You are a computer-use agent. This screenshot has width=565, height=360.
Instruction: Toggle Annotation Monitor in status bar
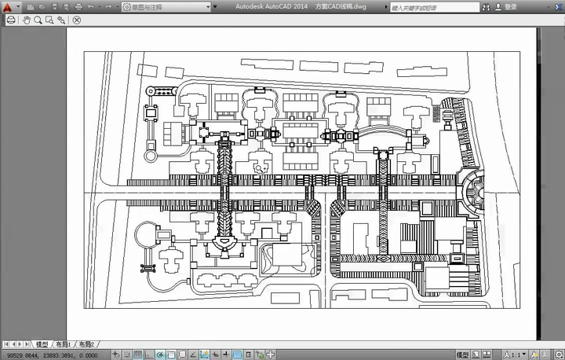pyautogui.click(x=271, y=354)
